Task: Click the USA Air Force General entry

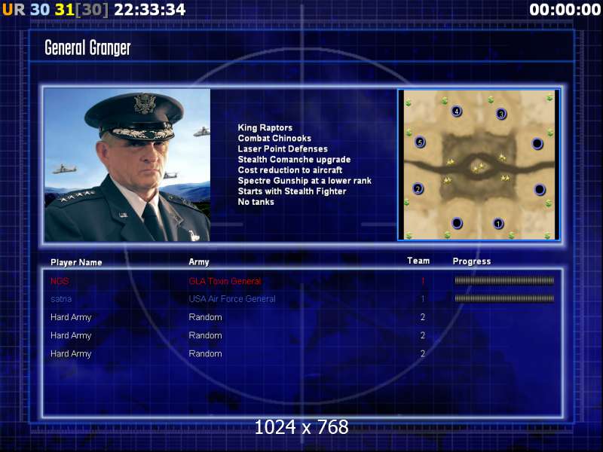Action: 232,299
